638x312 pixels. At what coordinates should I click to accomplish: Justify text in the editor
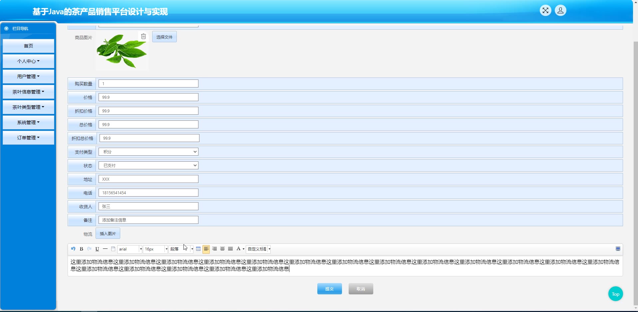coord(230,249)
